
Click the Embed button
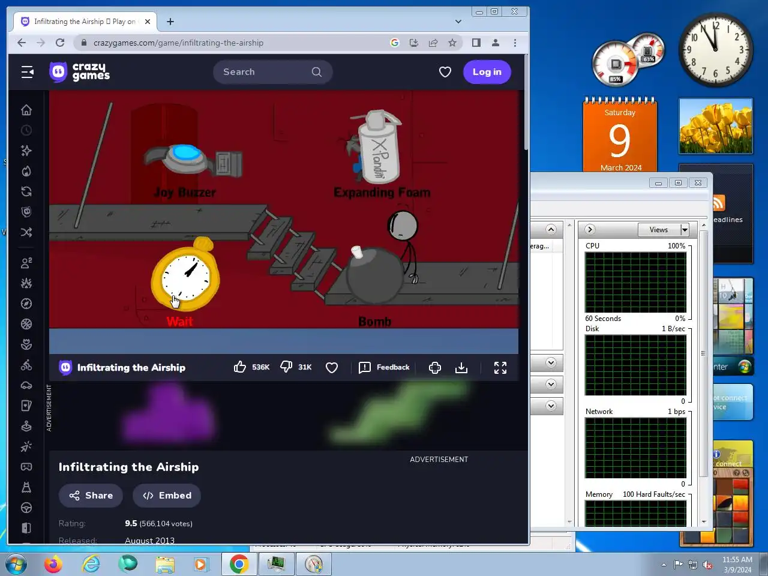pos(167,496)
